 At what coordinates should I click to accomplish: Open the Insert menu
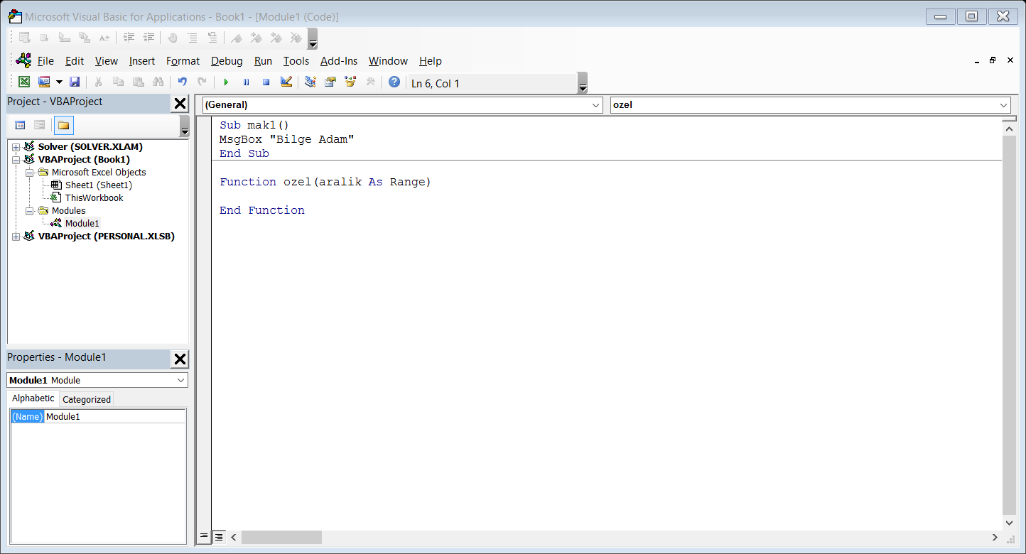tap(142, 61)
